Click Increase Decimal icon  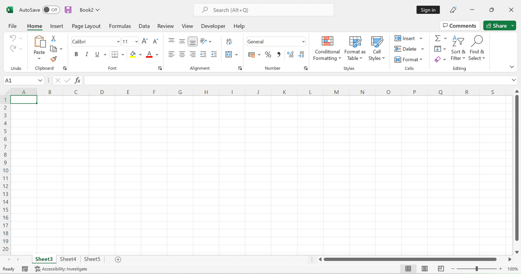(x=290, y=54)
